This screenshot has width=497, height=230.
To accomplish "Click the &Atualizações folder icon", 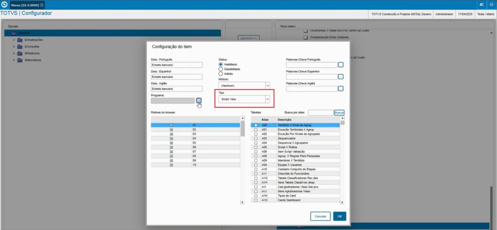I will 20,40.
